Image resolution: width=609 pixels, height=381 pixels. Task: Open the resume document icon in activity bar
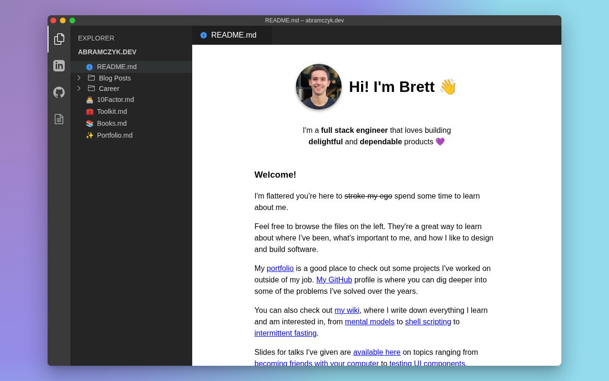click(59, 119)
